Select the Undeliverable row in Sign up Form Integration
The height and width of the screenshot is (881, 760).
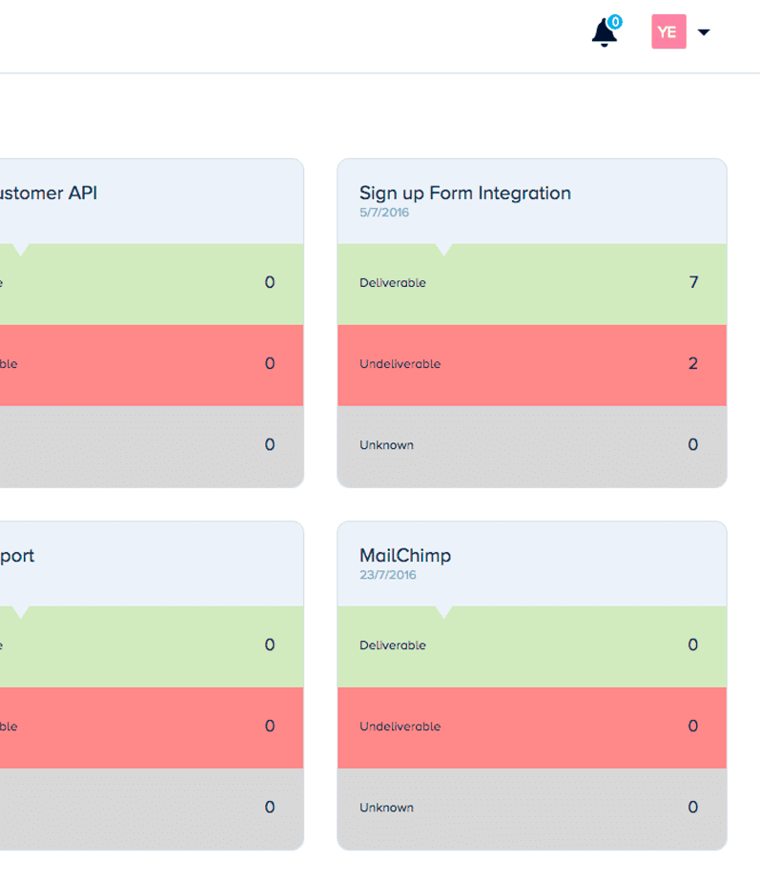[x=532, y=365]
